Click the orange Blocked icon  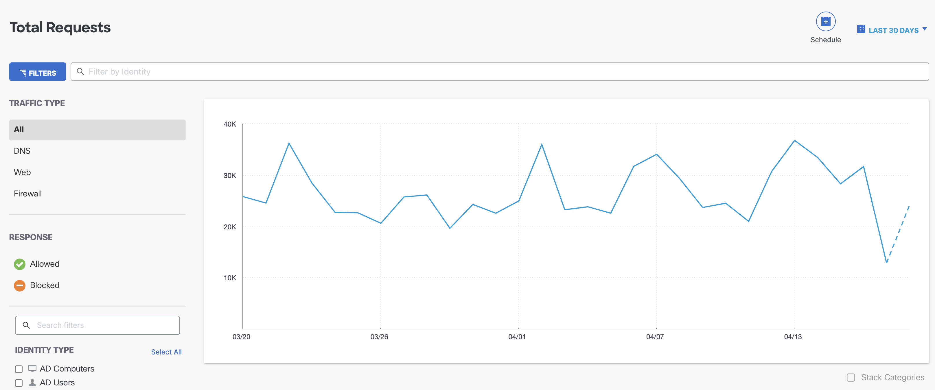[x=20, y=286]
